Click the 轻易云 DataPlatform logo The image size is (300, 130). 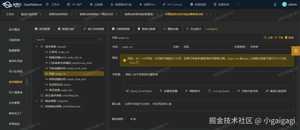(x=22, y=4)
